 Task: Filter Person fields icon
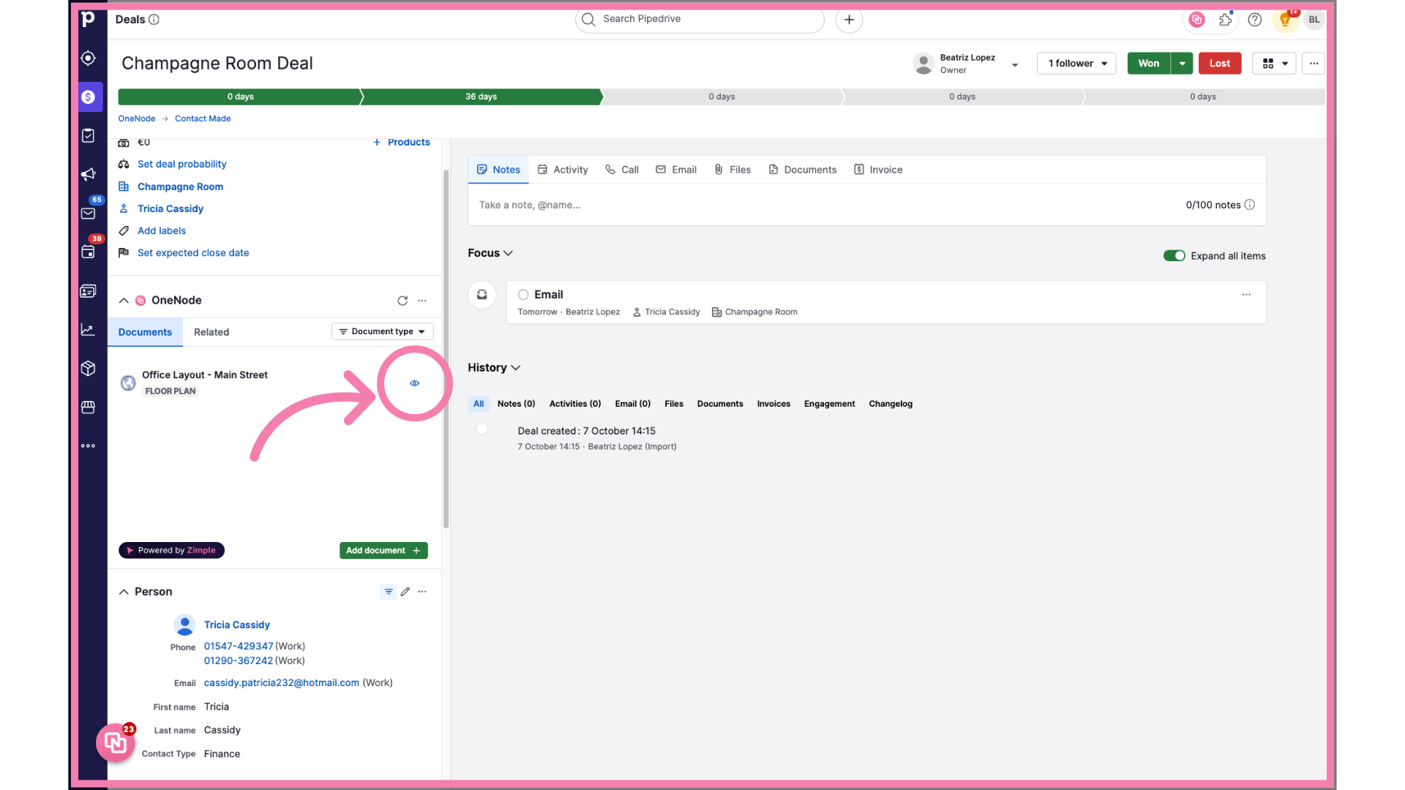coord(389,592)
